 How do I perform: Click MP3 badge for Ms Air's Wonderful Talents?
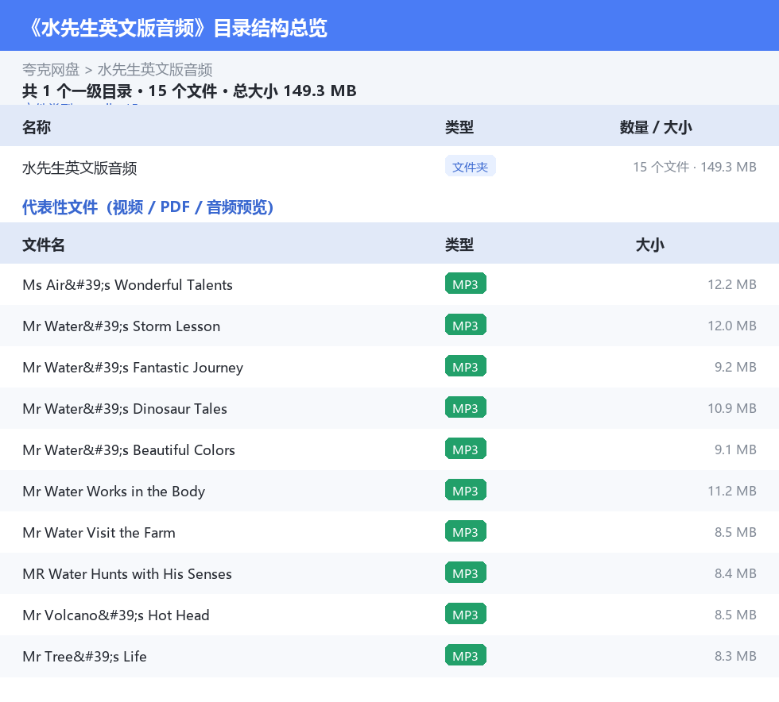click(x=466, y=284)
